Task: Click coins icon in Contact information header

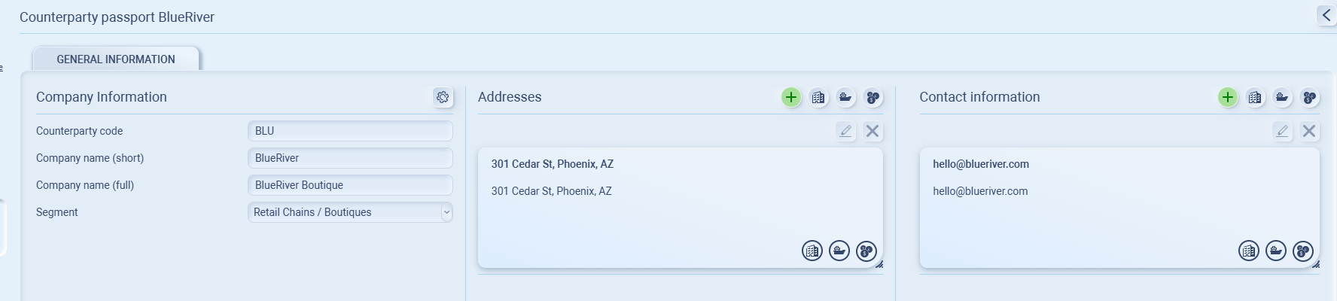Action: (x=1309, y=97)
